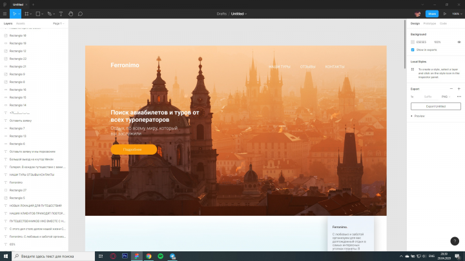Image resolution: width=465 pixels, height=261 pixels.
Task: Click the hero heading Поиск авиабилетов
Action: (x=155, y=116)
